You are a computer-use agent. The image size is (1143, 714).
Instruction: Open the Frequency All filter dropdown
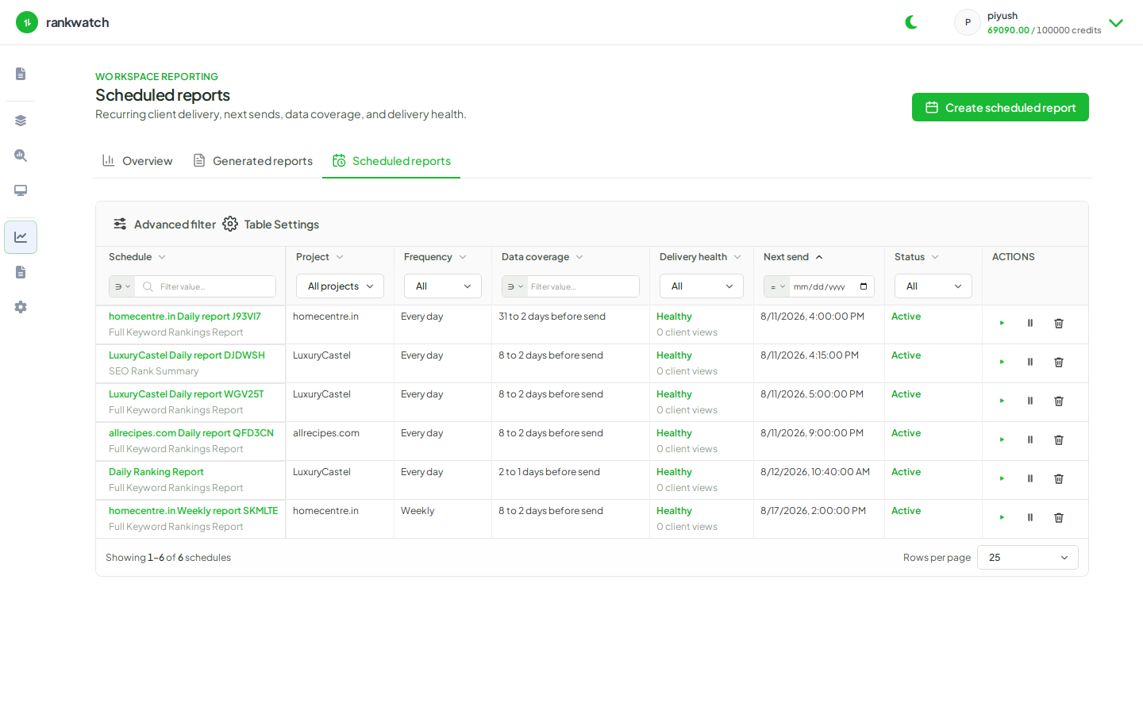point(443,286)
